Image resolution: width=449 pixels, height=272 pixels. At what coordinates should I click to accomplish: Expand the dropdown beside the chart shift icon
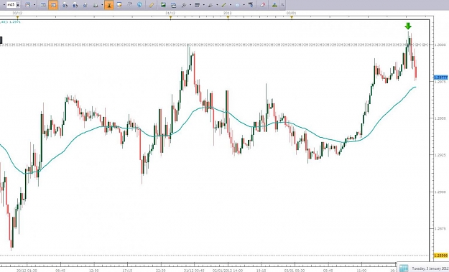point(102,5)
